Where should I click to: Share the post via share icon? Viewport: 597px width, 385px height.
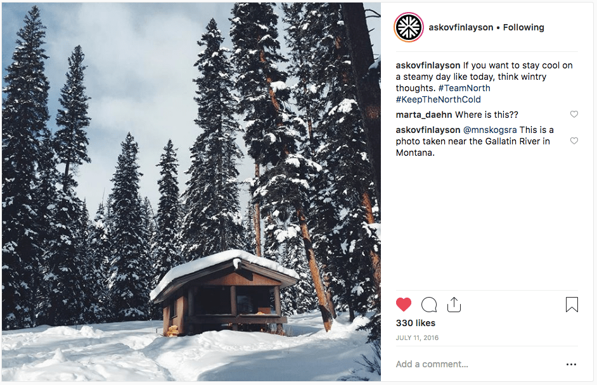coord(454,305)
